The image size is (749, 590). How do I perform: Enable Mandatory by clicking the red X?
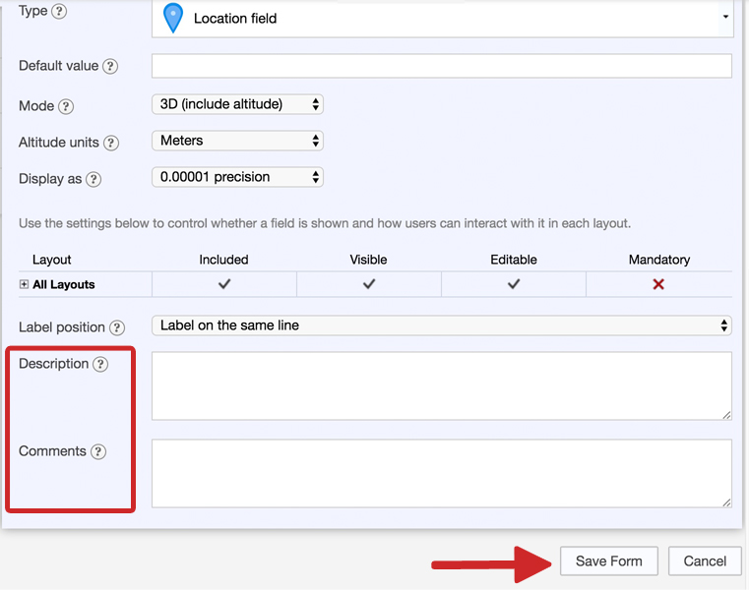(x=658, y=284)
